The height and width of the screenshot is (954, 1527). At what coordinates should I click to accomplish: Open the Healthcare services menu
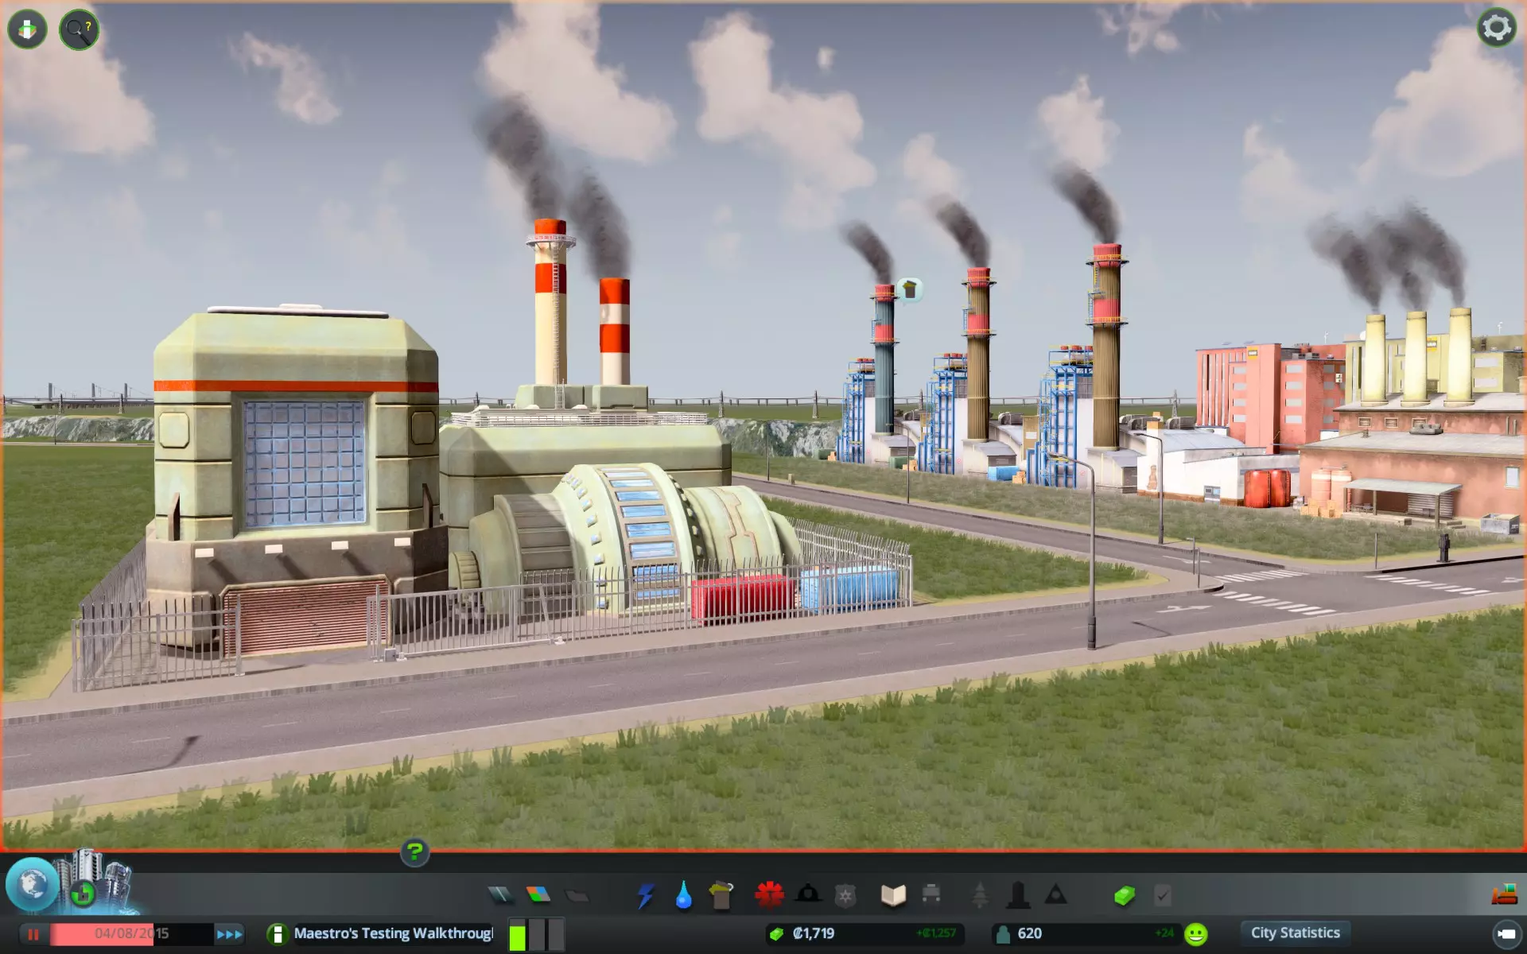pyautogui.click(x=769, y=896)
